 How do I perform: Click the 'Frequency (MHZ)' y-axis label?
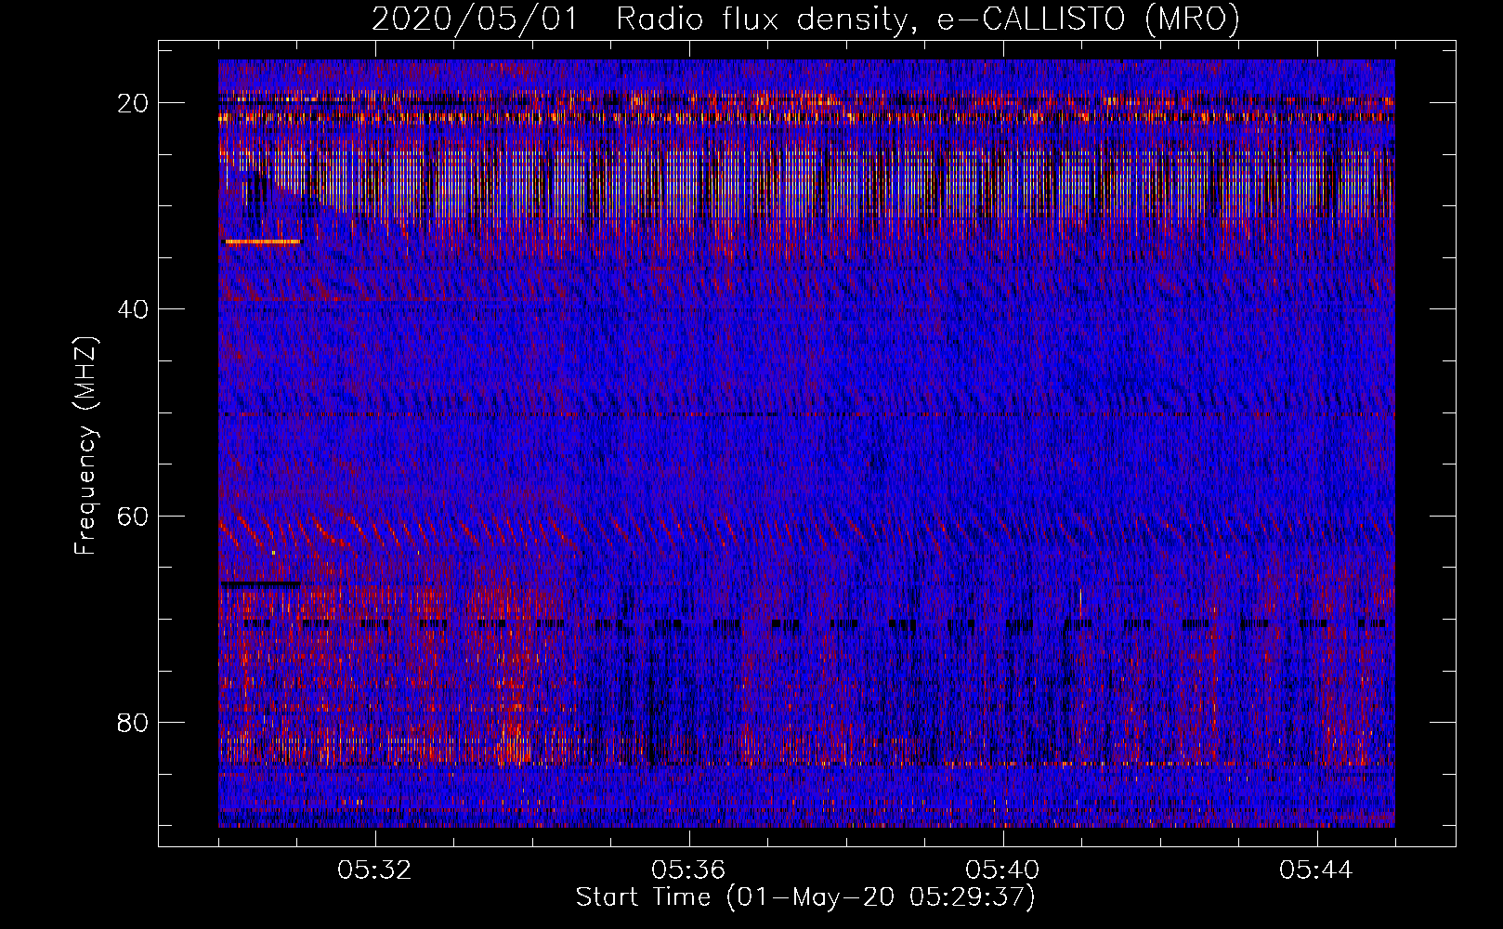click(x=85, y=446)
